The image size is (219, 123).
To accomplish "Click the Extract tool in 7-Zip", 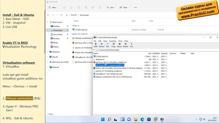I will (102, 45).
